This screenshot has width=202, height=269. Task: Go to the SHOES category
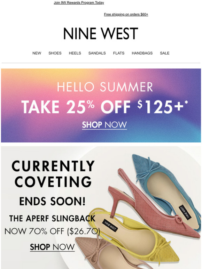pos(55,53)
